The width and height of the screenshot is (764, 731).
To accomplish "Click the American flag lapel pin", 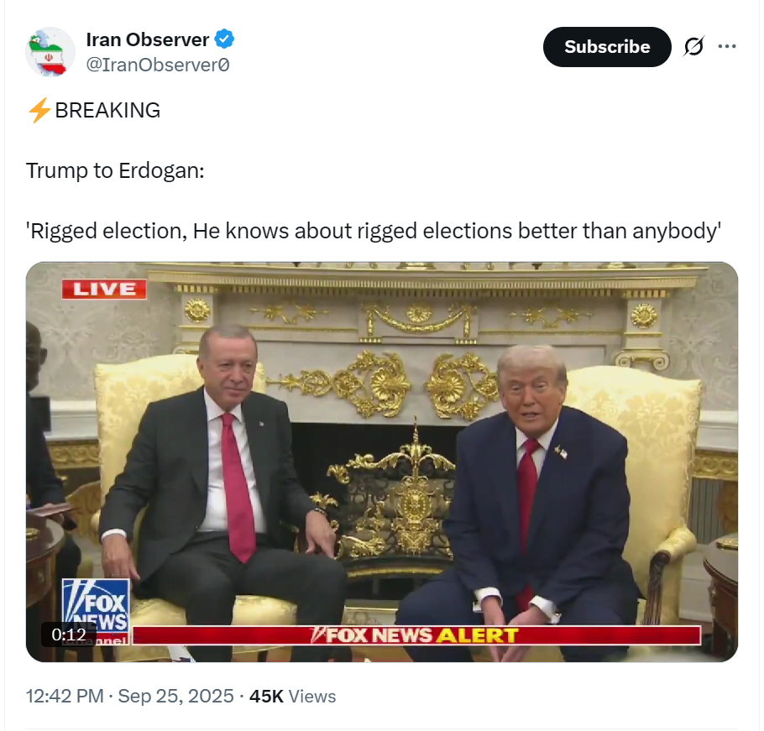I will [560, 452].
